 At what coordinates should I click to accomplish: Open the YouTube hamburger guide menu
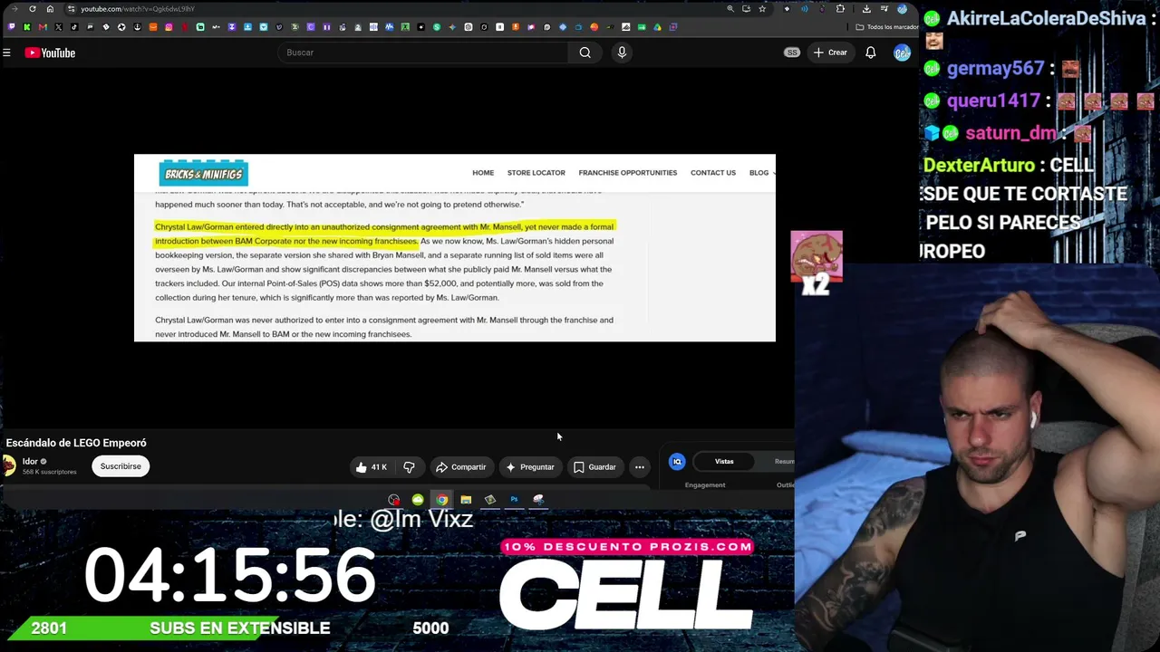[x=6, y=53]
